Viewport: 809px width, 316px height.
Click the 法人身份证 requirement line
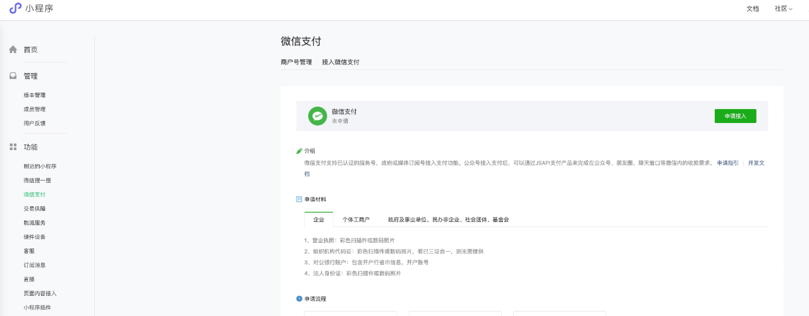click(353, 273)
